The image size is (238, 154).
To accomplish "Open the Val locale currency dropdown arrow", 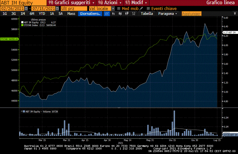I will 113,8.
